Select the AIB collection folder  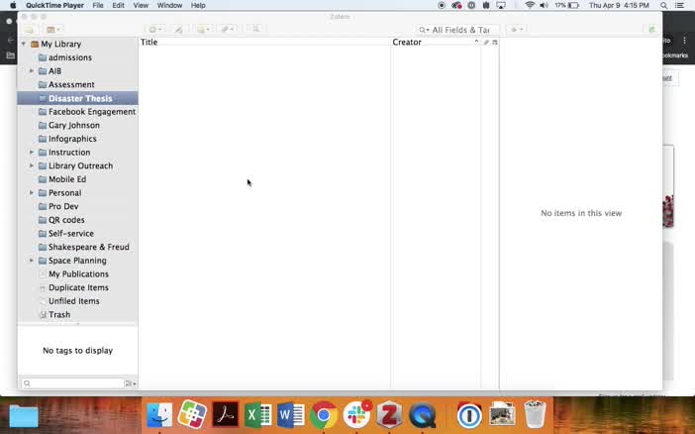coord(55,71)
